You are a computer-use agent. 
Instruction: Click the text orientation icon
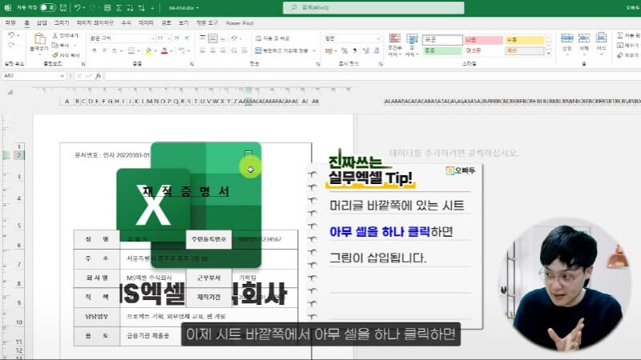[234, 38]
